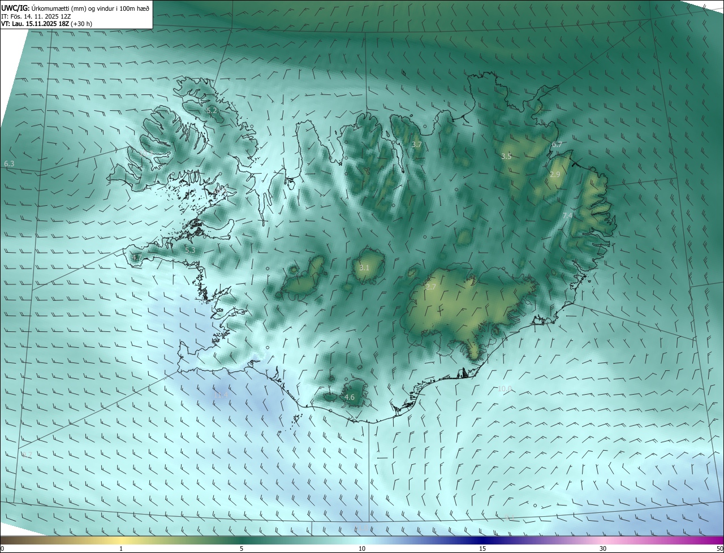
Task: Click the 3.7 value on the map
Action: [417, 145]
